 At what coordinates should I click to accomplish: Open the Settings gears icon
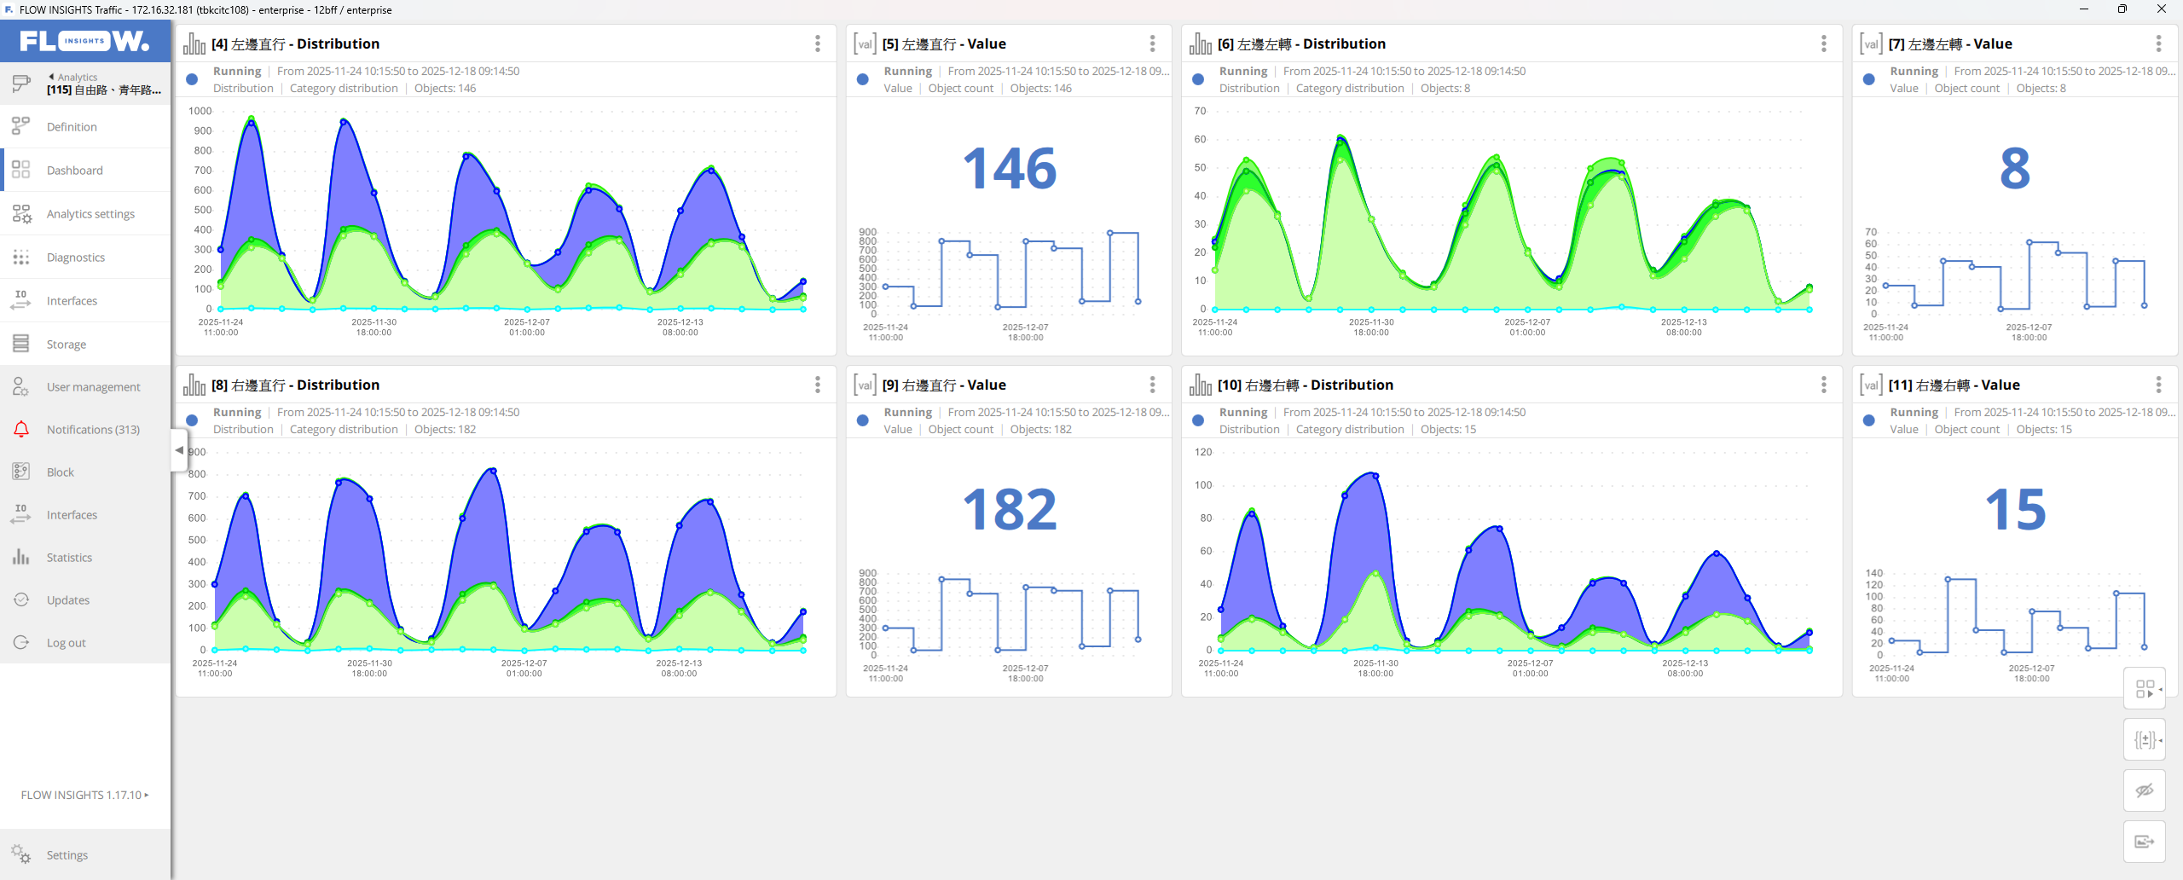(x=21, y=854)
